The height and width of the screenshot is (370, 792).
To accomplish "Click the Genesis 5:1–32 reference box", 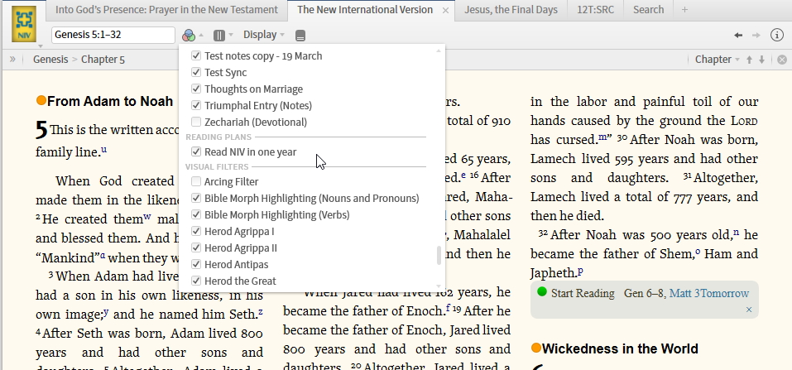I will pos(113,35).
